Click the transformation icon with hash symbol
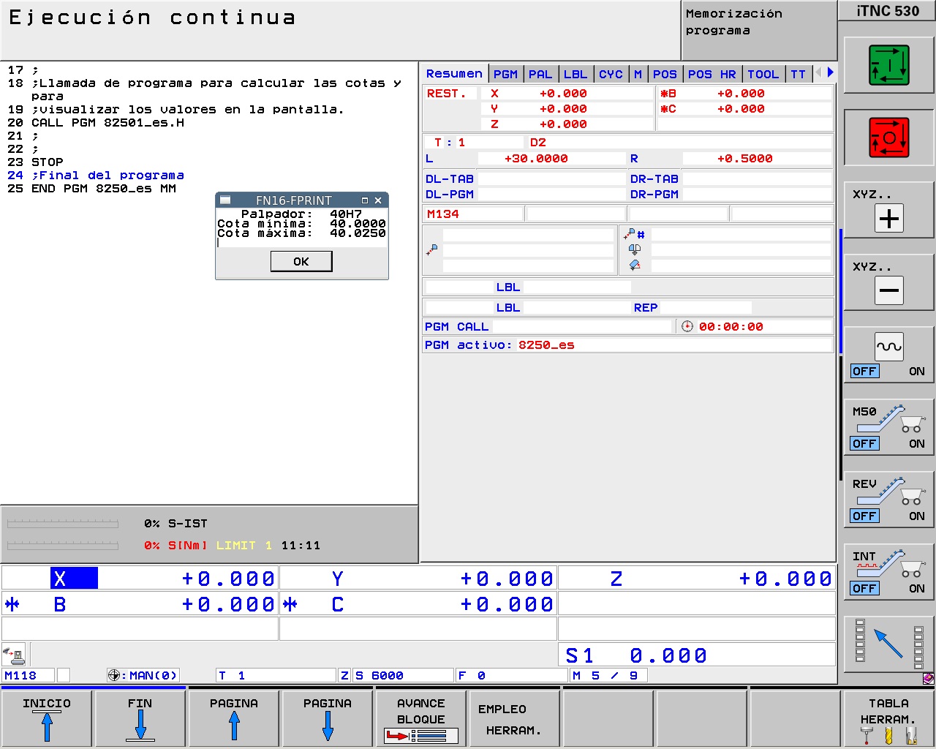 [634, 235]
